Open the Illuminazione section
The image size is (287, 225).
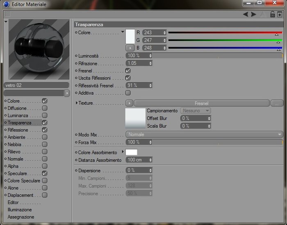20,209
